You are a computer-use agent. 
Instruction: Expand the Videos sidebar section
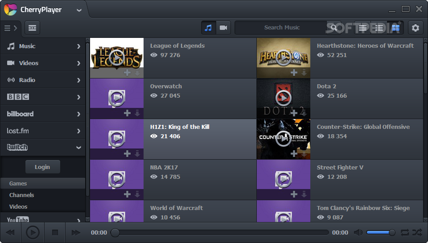pos(43,63)
